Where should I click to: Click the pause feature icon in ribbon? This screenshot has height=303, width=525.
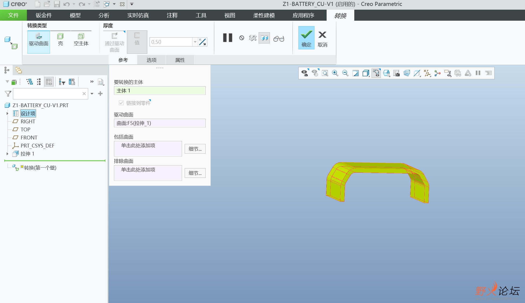[x=228, y=38]
